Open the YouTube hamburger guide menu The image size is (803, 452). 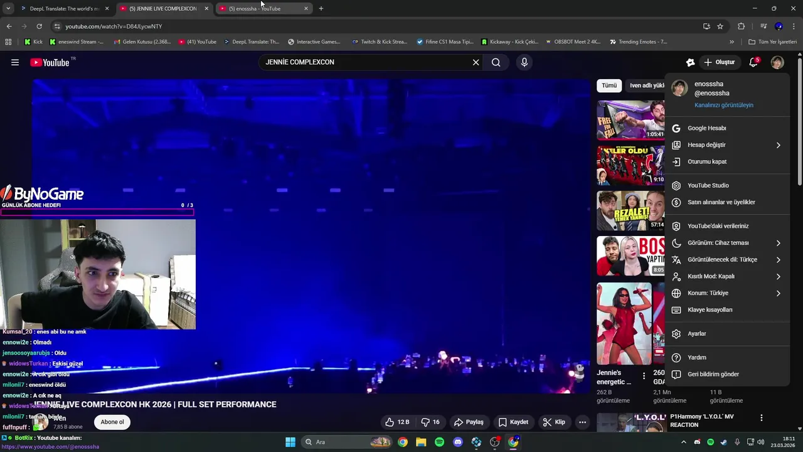[x=15, y=62]
